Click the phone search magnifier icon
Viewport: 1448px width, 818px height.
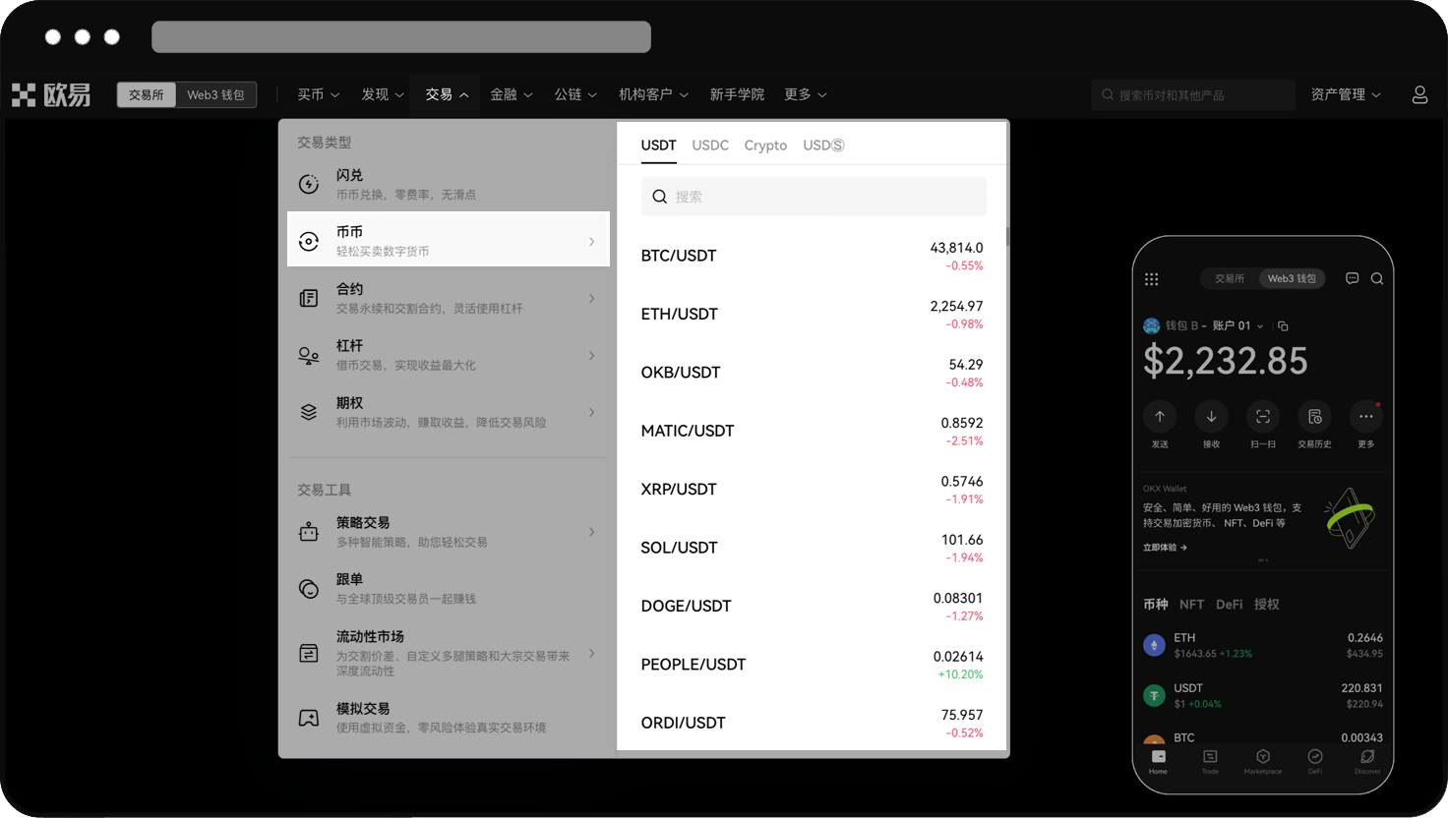1377,278
